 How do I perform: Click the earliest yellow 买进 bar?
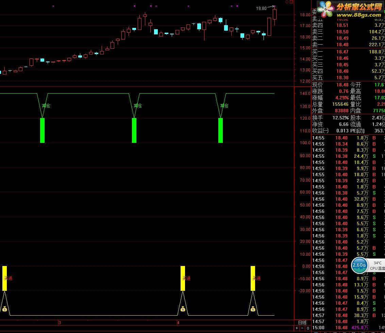(x=5, y=278)
